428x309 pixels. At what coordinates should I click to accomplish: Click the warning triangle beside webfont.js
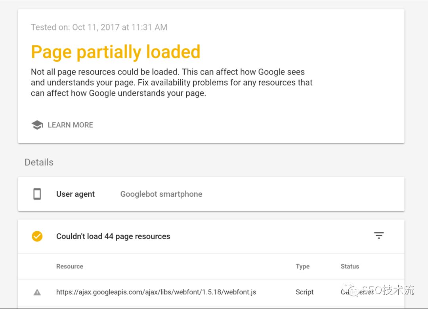click(x=37, y=292)
